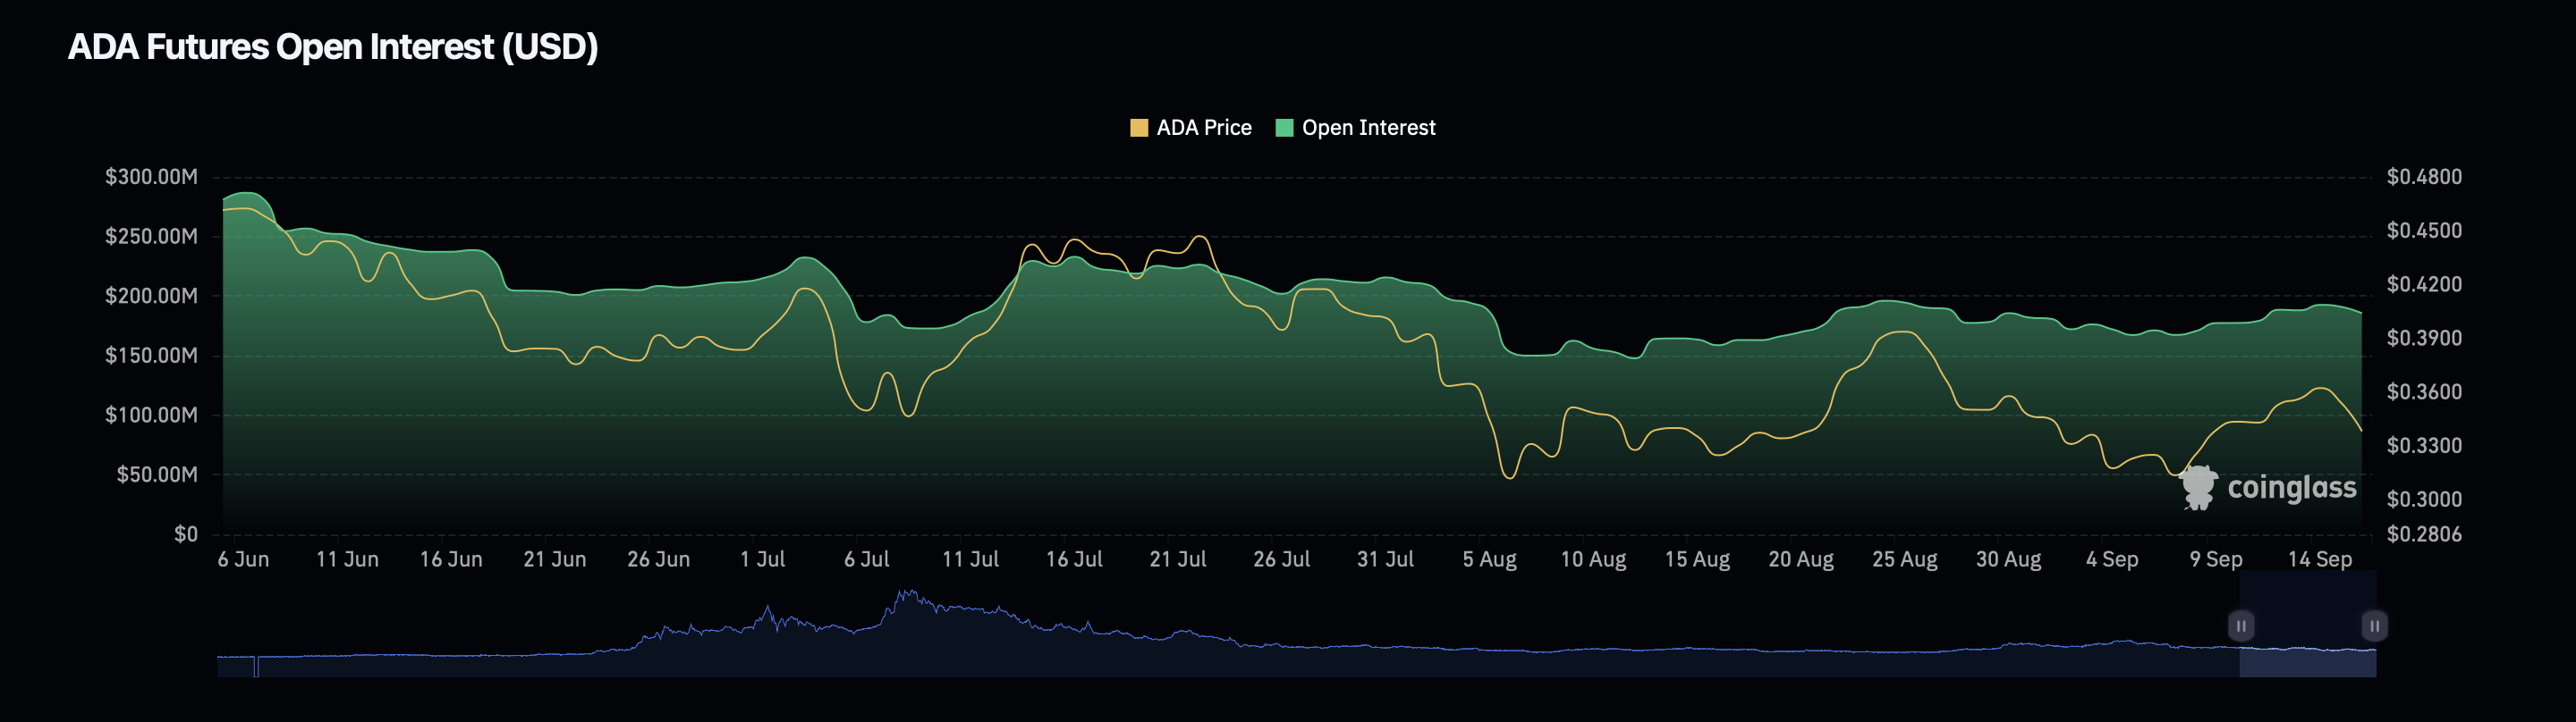The width and height of the screenshot is (2576, 722).
Task: Click the 30 Aug date label
Action: point(2008,559)
